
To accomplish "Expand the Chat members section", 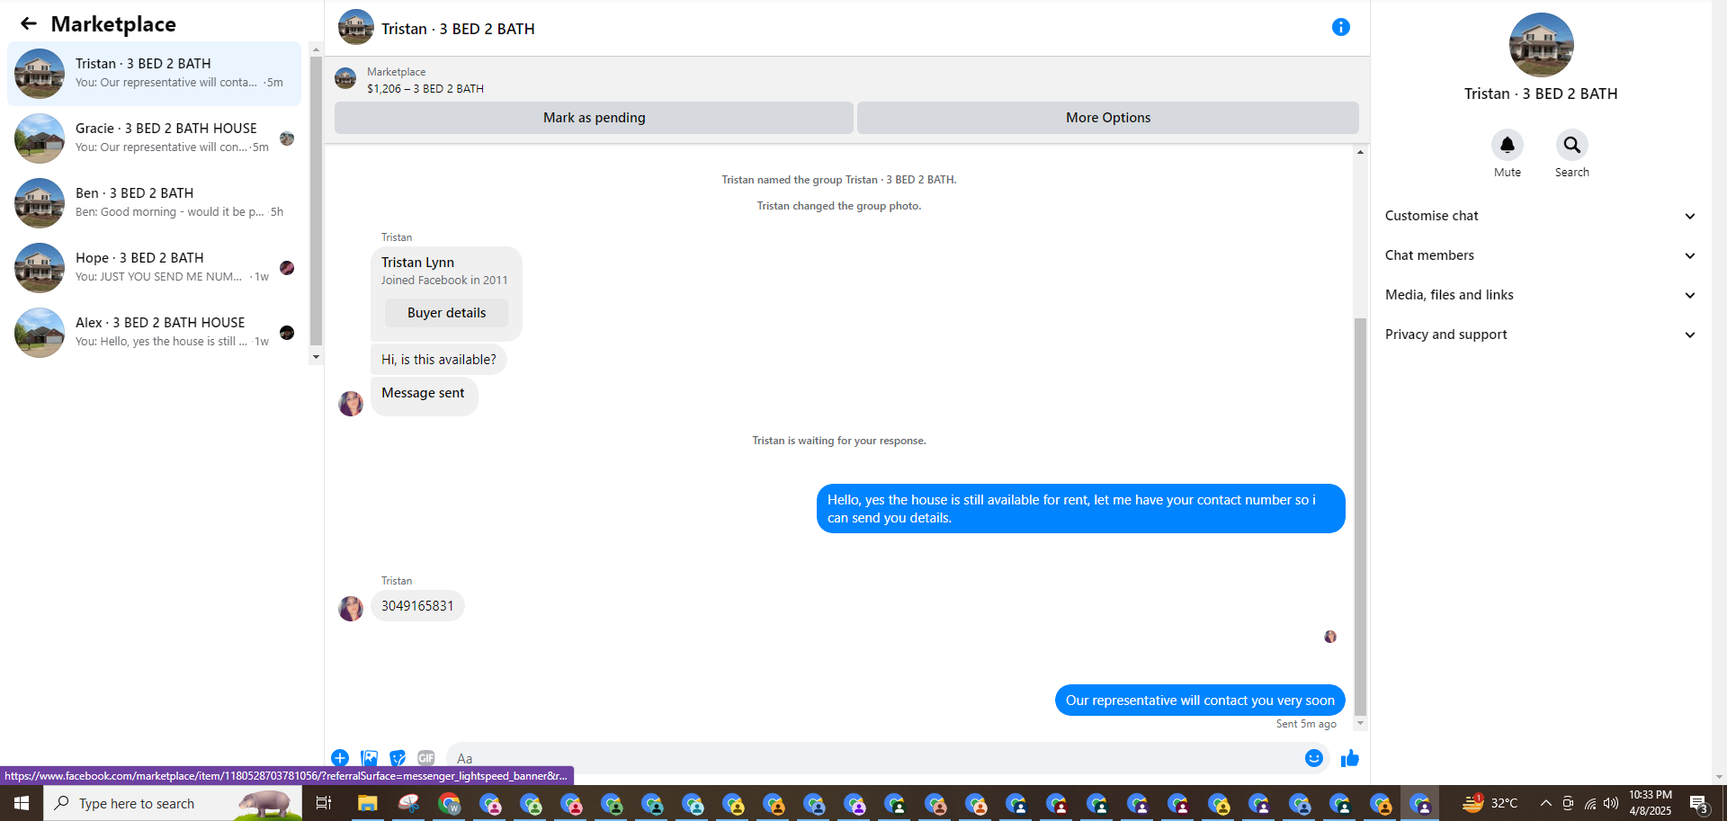I will [1540, 255].
